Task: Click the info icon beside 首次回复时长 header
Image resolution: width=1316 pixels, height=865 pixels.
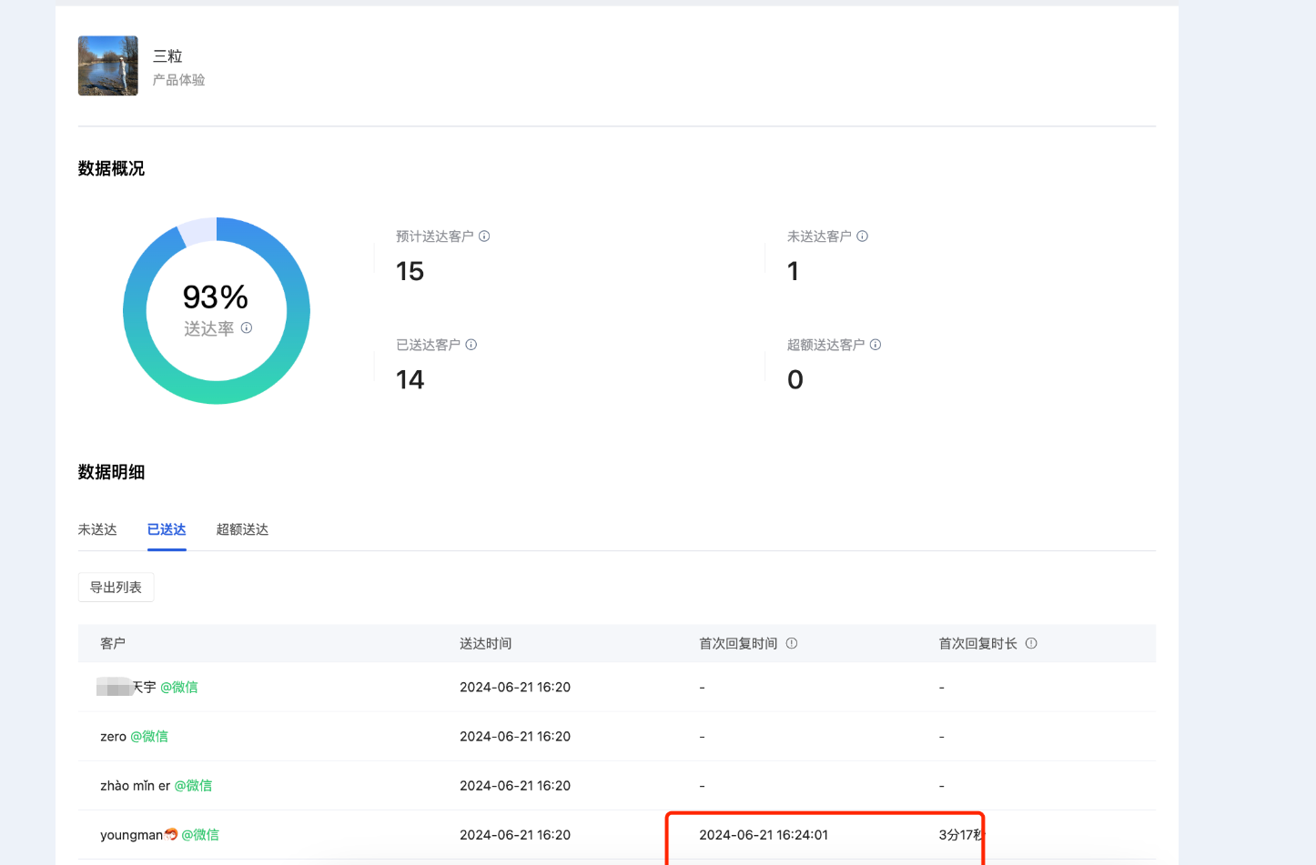Action: coord(1031,643)
